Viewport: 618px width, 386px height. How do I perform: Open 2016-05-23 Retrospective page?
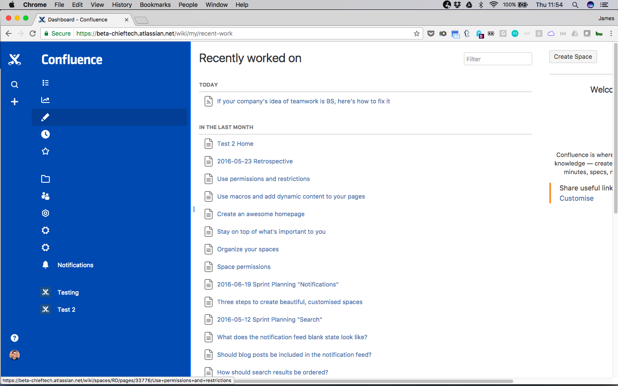[x=255, y=161]
